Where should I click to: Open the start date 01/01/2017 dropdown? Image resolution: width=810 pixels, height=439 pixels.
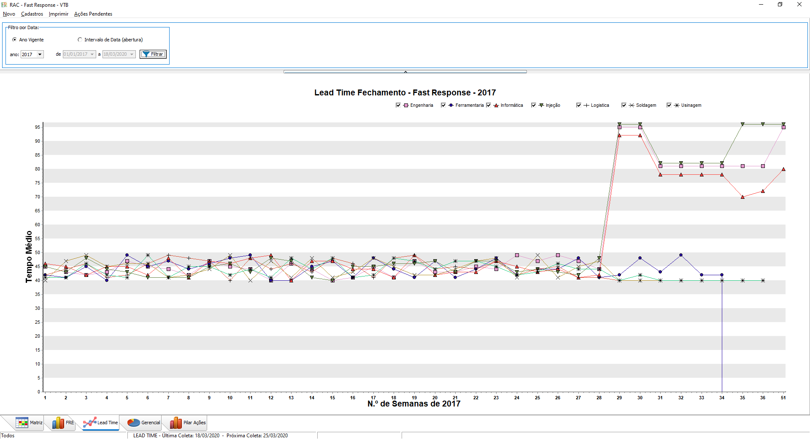92,54
